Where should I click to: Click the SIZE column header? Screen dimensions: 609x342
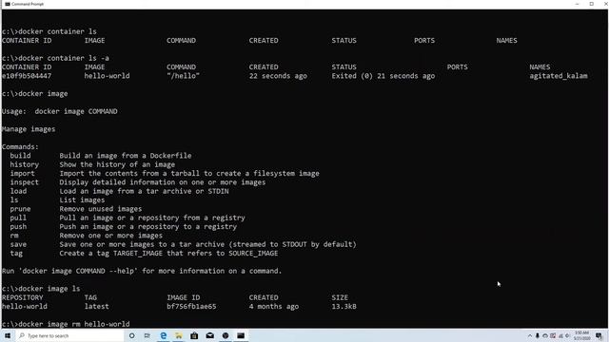pos(340,297)
